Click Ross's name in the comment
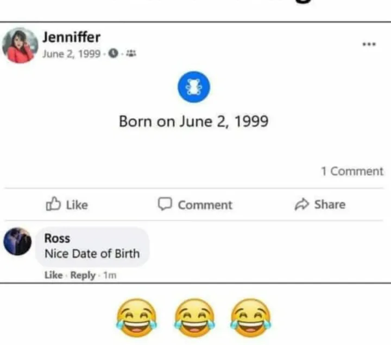 (57, 238)
